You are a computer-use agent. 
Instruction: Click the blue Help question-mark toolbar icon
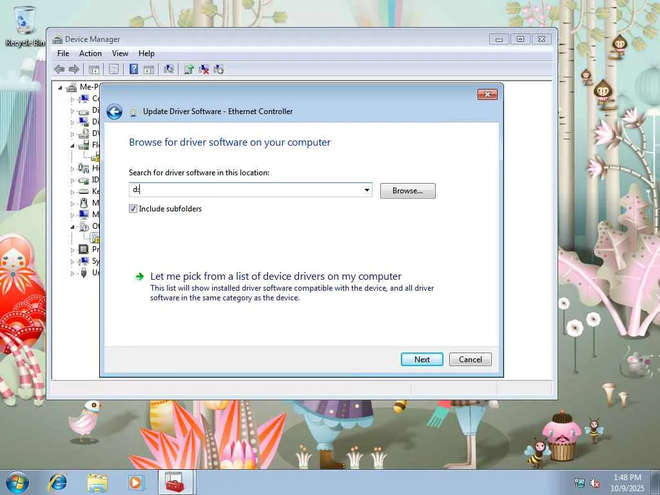pos(134,69)
